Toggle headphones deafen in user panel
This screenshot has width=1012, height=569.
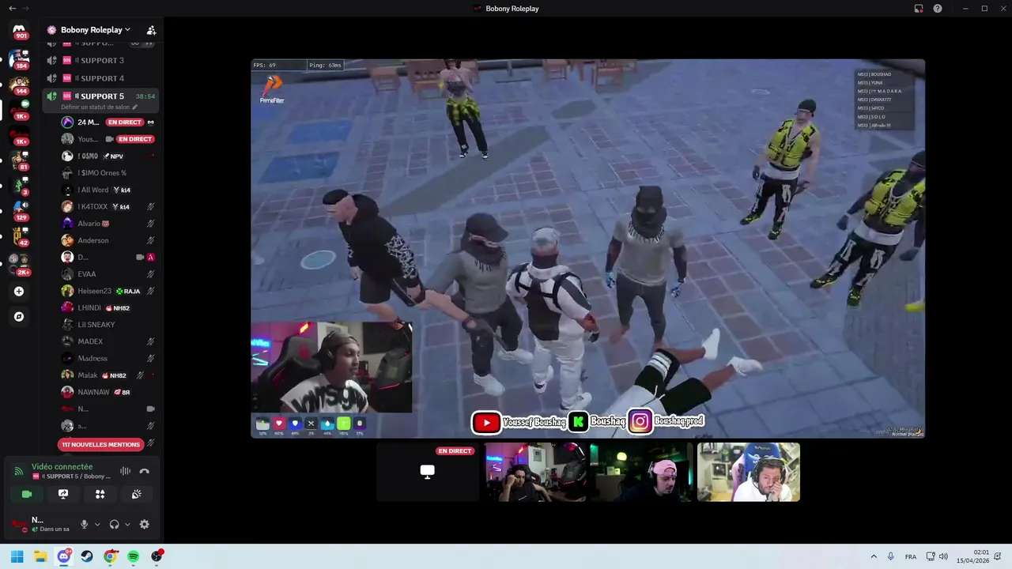click(x=115, y=524)
